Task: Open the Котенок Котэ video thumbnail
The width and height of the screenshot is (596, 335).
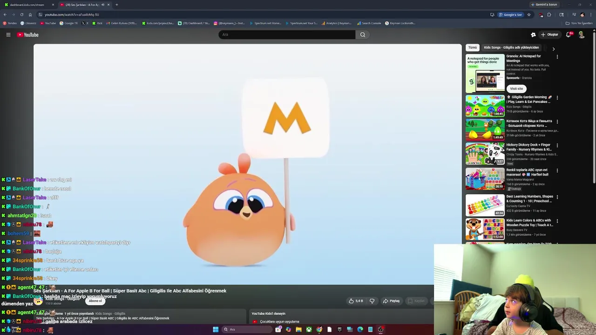Action: click(x=485, y=130)
